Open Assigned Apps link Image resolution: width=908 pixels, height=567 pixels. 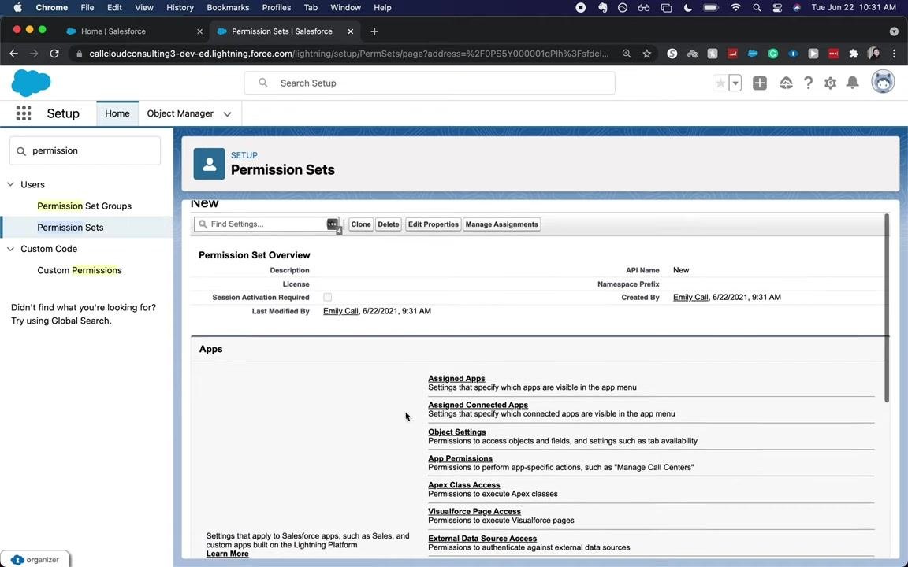coord(456,378)
